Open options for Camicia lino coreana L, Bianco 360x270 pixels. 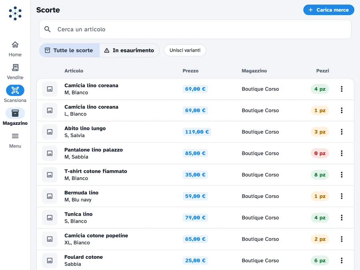[x=342, y=110]
